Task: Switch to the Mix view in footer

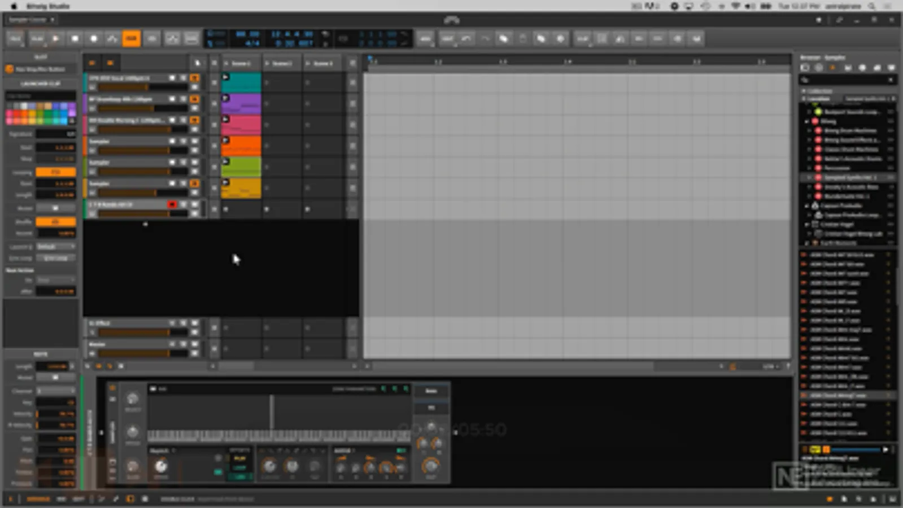Action: point(61,499)
